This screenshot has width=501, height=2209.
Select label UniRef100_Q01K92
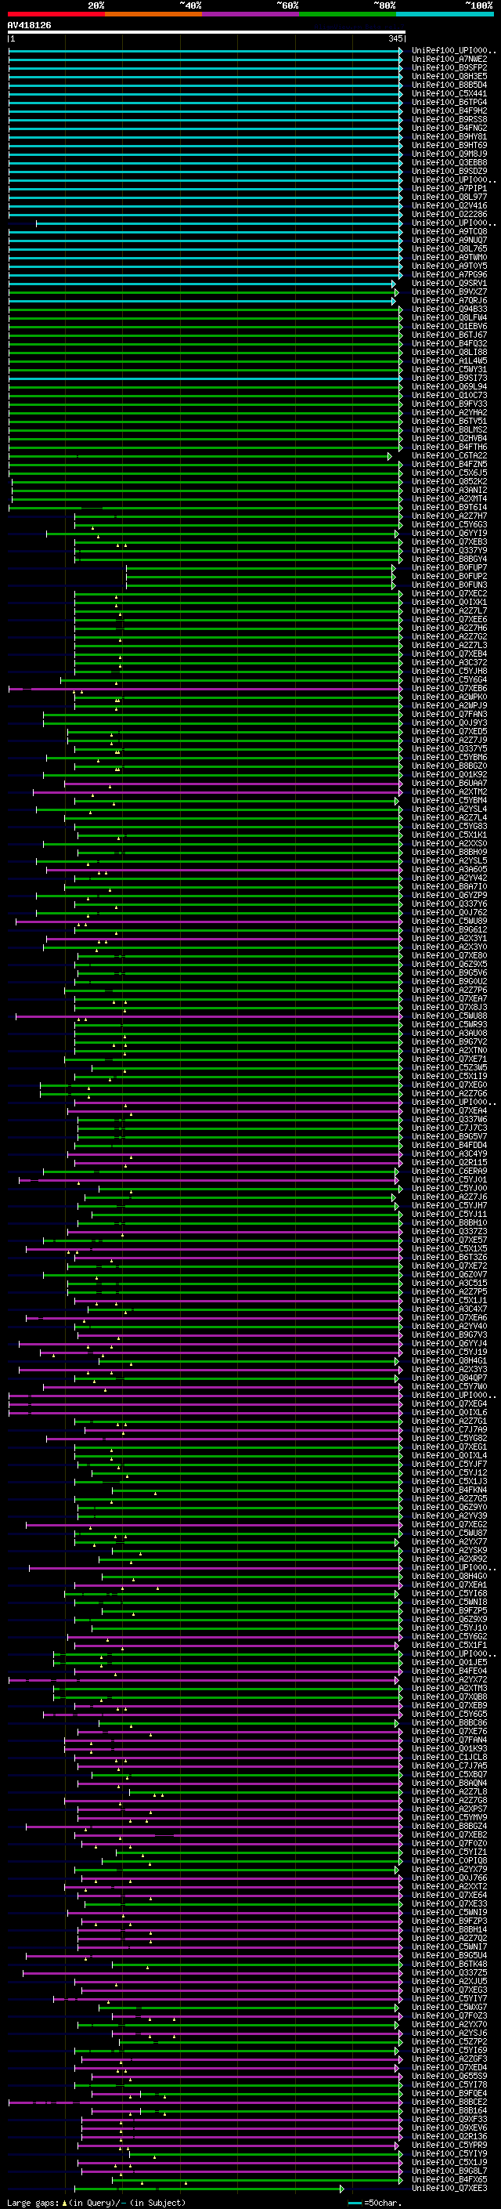[x=449, y=774]
